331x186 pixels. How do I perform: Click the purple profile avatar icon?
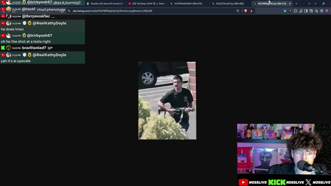point(327,11)
